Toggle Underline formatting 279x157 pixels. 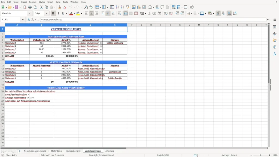[63, 13]
